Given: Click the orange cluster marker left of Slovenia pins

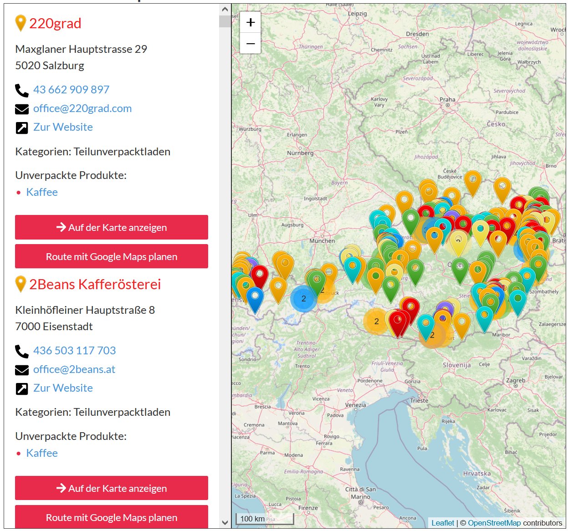Looking at the screenshot, I should 376,321.
